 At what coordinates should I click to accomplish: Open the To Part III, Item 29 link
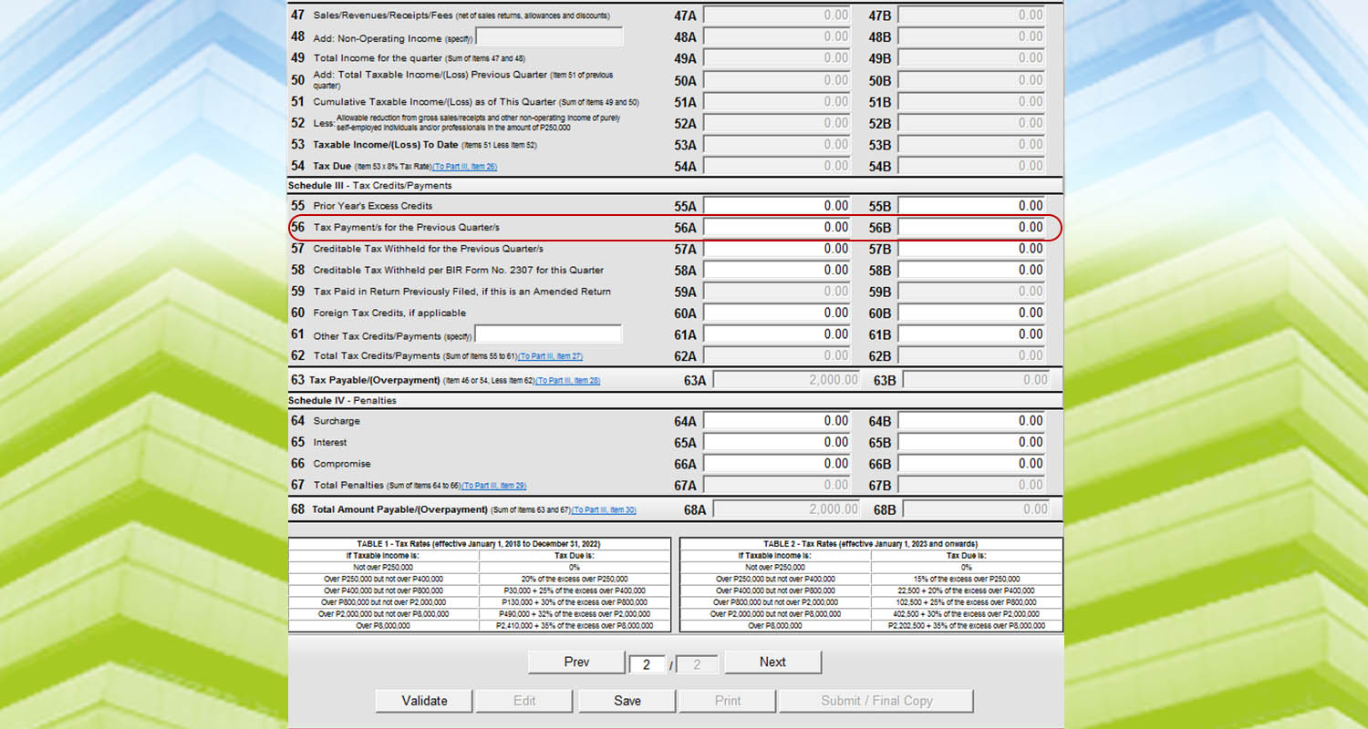494,486
